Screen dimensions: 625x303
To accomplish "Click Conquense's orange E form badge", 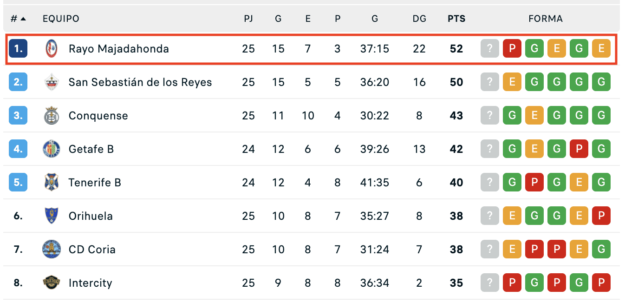I will point(534,116).
